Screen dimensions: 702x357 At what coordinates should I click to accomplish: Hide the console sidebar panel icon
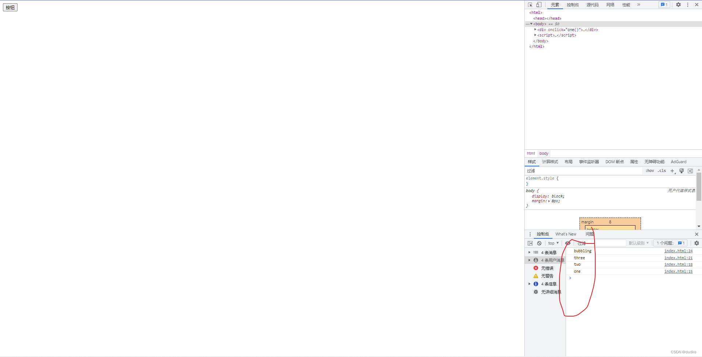(530, 243)
